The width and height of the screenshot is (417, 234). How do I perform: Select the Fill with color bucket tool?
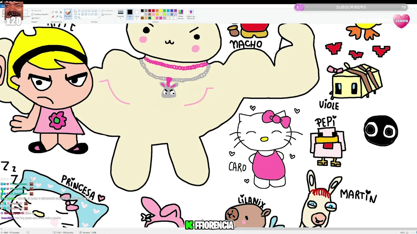57,12
